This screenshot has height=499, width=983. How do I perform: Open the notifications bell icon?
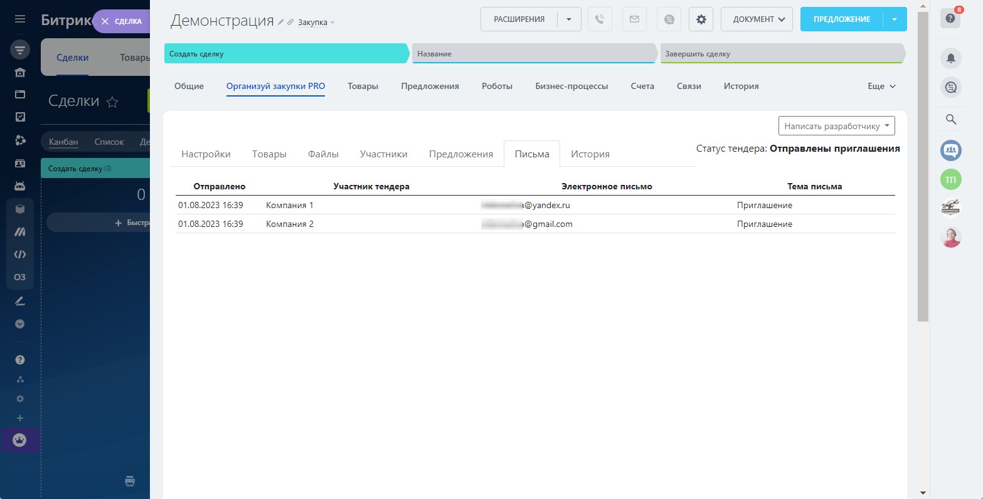point(950,58)
